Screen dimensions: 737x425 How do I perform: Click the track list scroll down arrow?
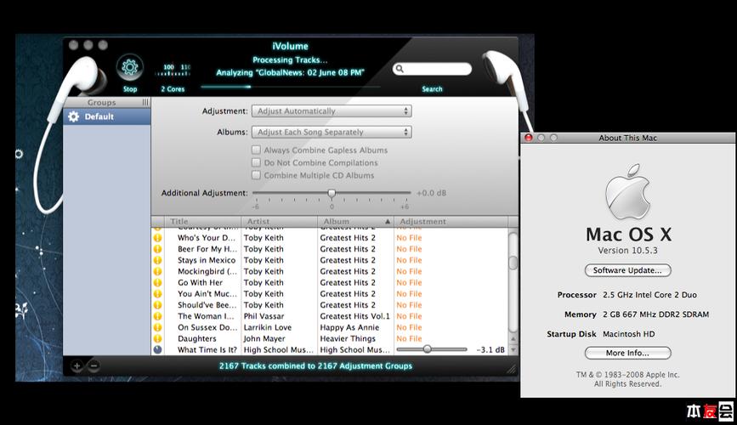click(513, 350)
